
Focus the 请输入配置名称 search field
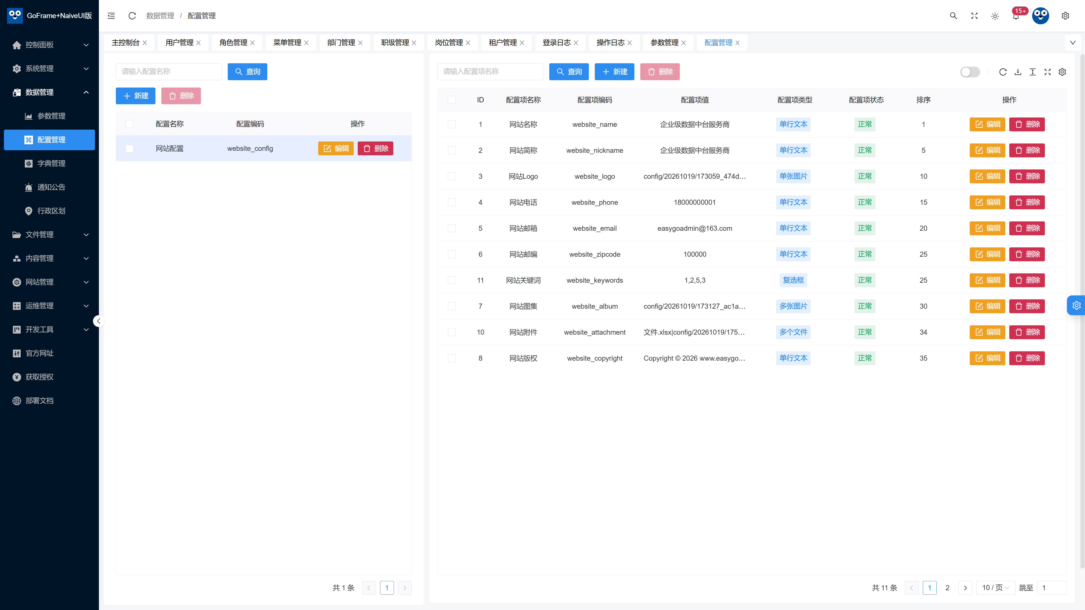pos(168,71)
